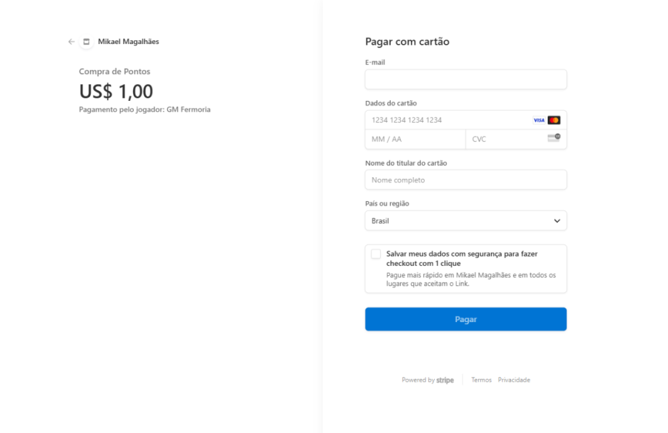668x433 pixels.
Task: Enable the save my data checkbox
Action: click(x=376, y=254)
